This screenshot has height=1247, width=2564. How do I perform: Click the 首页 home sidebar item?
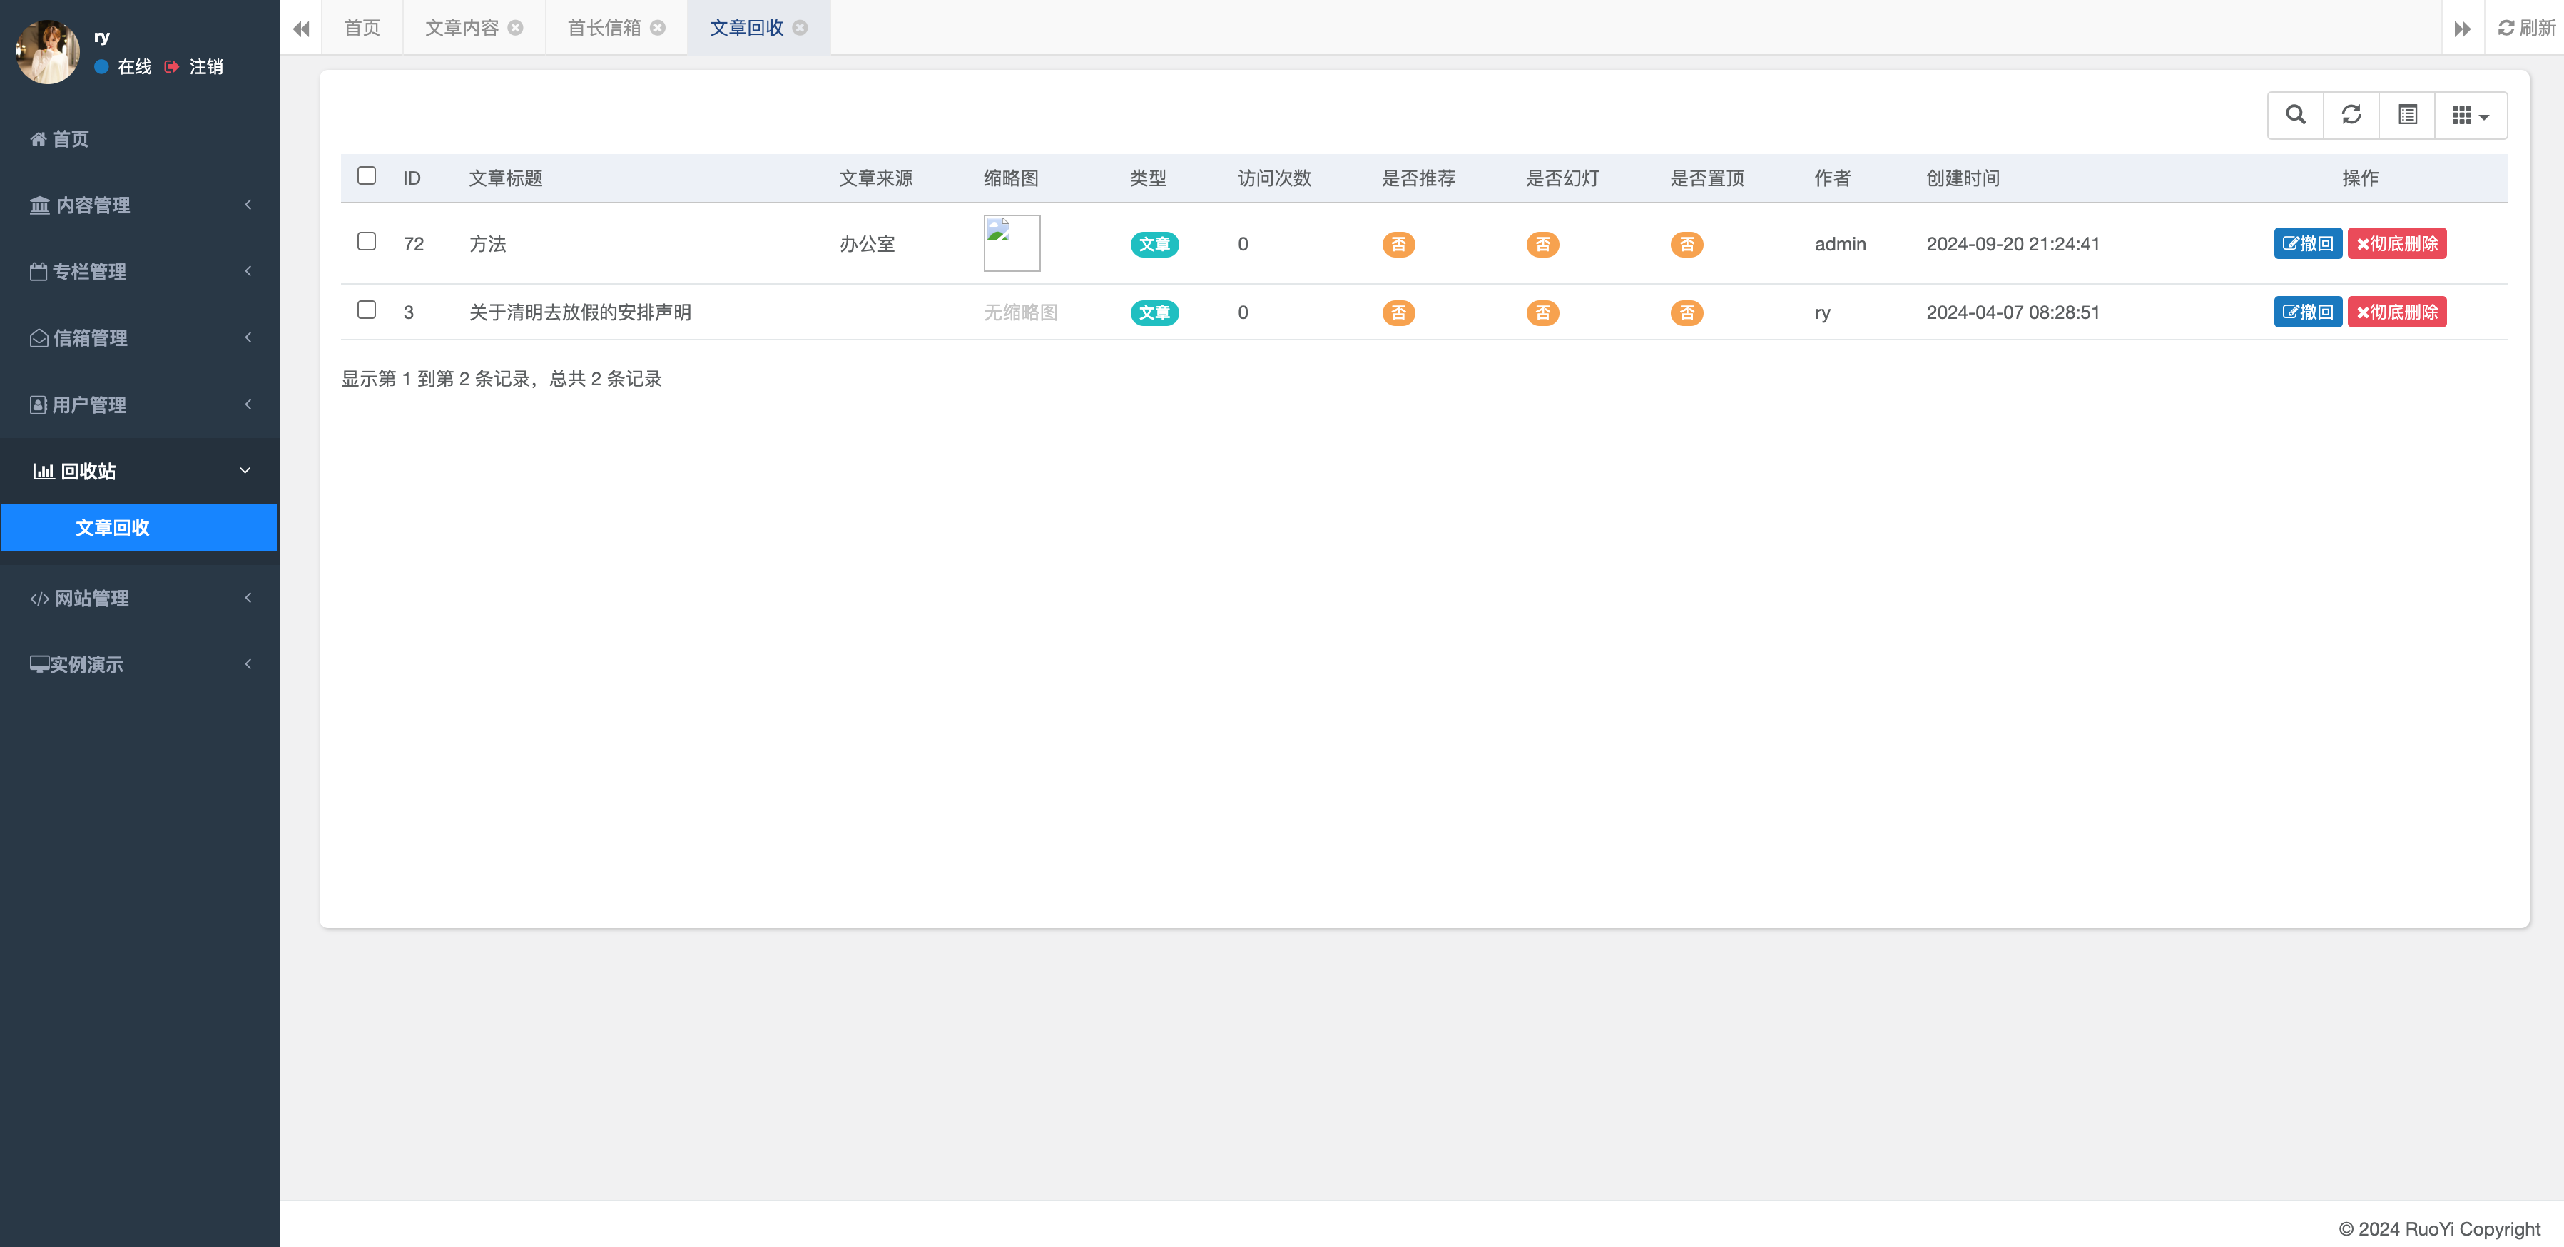tap(70, 138)
